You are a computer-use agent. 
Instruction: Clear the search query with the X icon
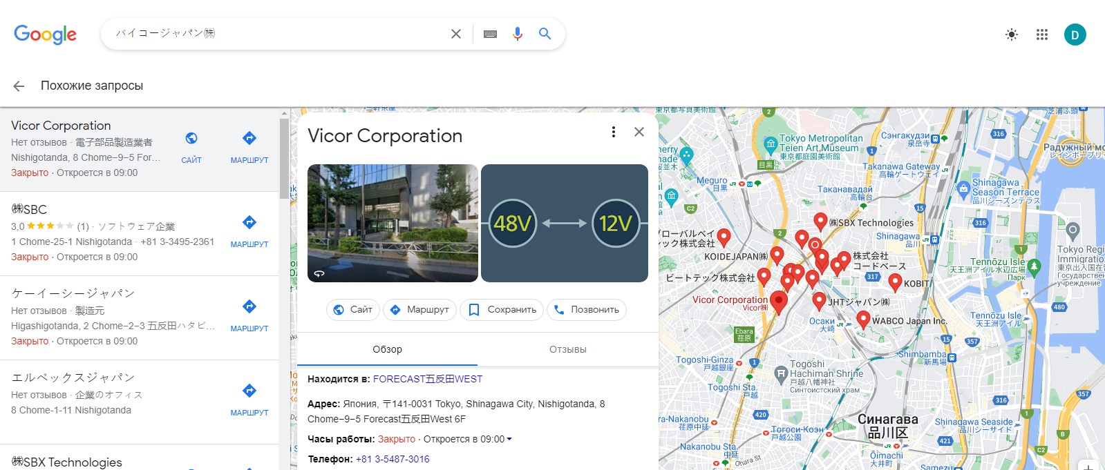coord(456,34)
